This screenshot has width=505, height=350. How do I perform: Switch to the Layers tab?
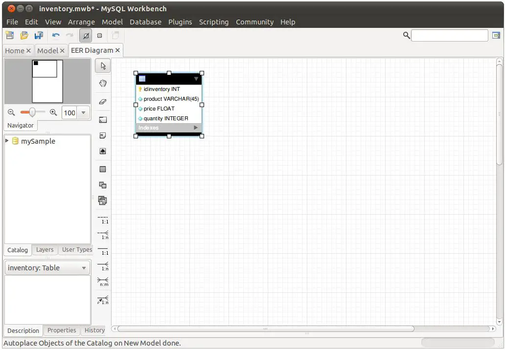tap(45, 250)
